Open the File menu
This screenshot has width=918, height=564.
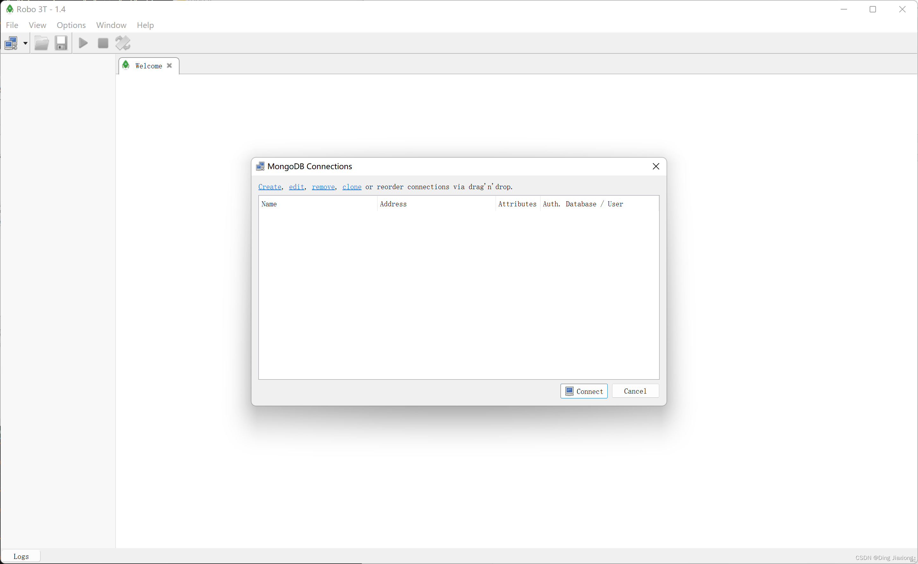click(11, 25)
